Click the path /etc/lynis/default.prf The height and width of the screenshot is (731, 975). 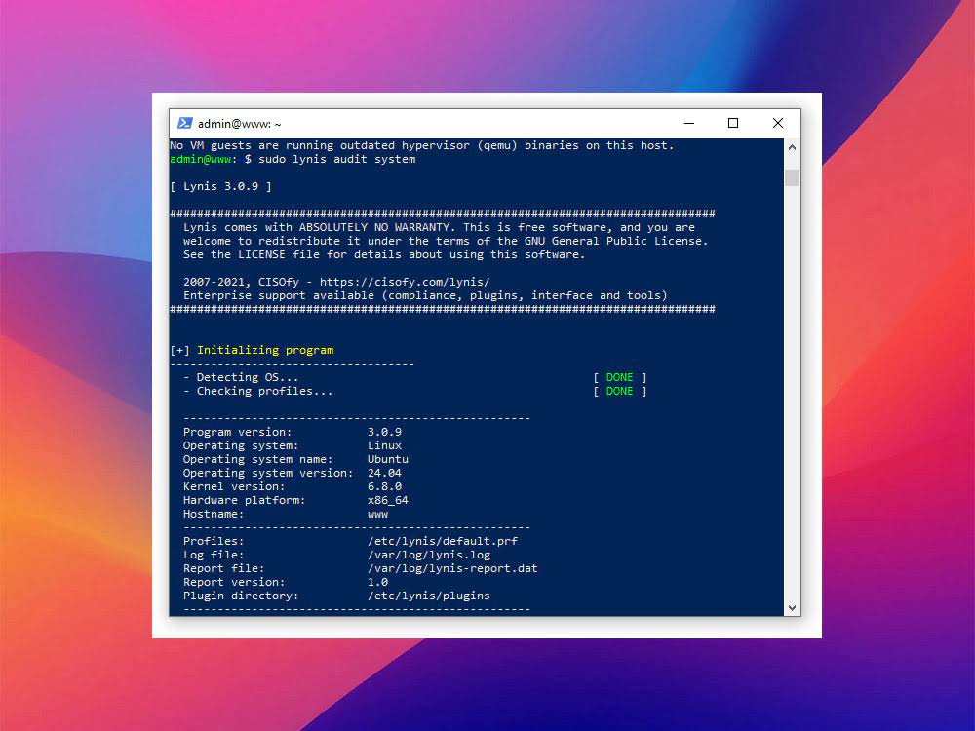[x=443, y=541]
